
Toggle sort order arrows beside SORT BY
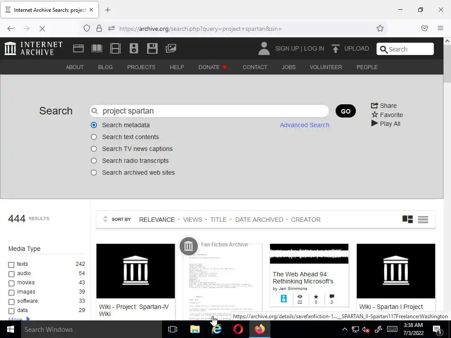point(105,219)
